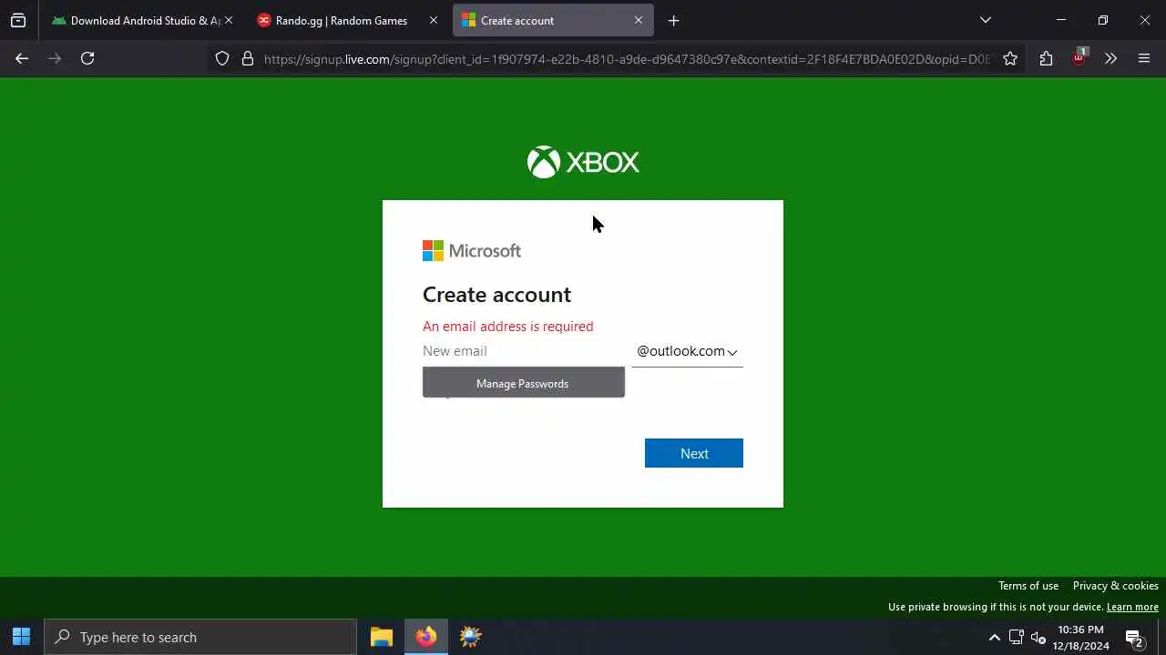Close the Download Android Studio tab
1166x655 pixels.
pyautogui.click(x=228, y=20)
